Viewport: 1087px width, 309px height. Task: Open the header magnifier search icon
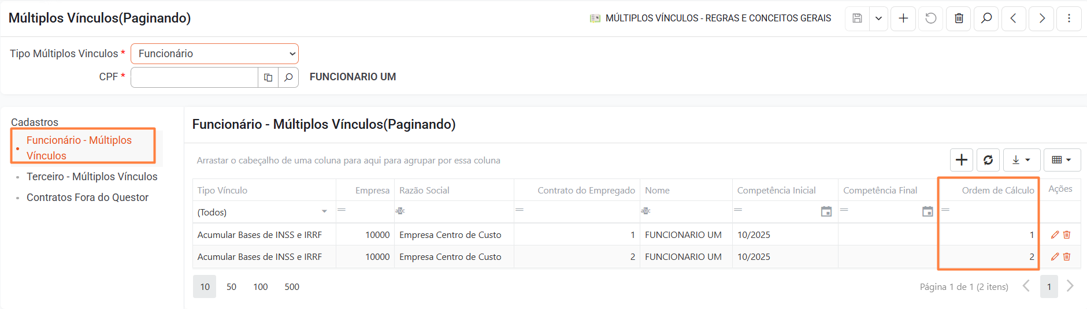[986, 18]
